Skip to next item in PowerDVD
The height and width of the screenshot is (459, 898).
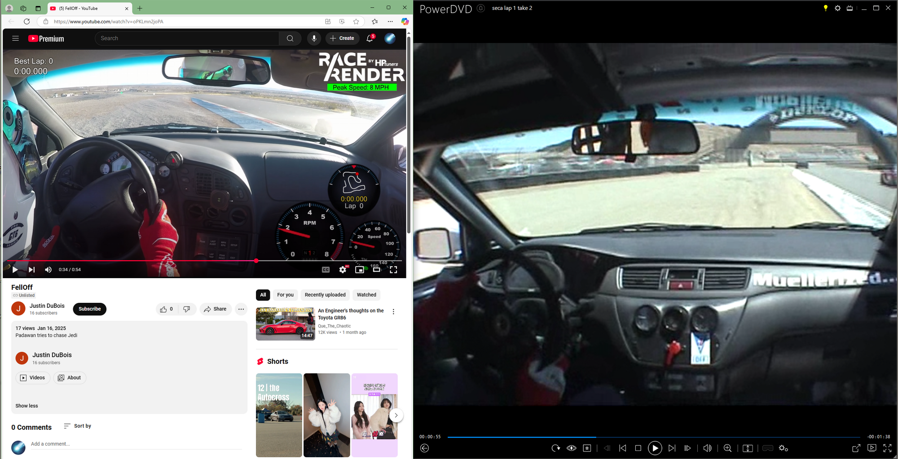click(x=672, y=448)
